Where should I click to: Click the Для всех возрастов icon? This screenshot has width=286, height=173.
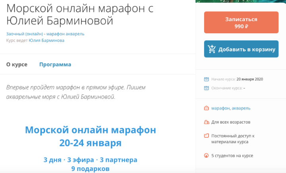[x=206, y=122]
